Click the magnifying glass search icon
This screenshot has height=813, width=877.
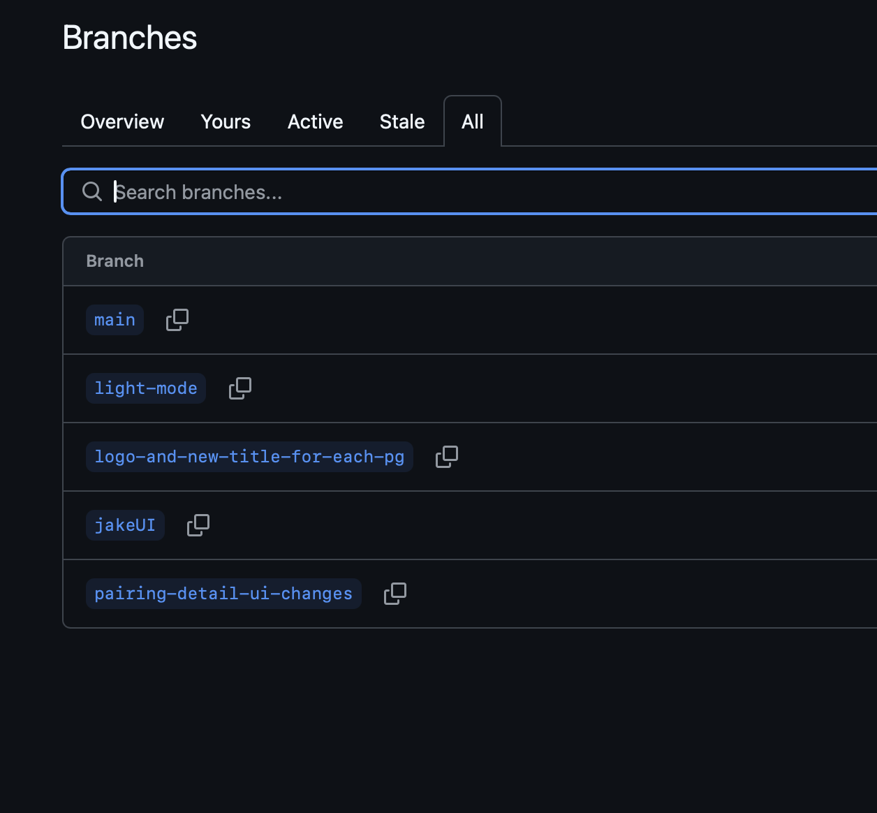(92, 191)
